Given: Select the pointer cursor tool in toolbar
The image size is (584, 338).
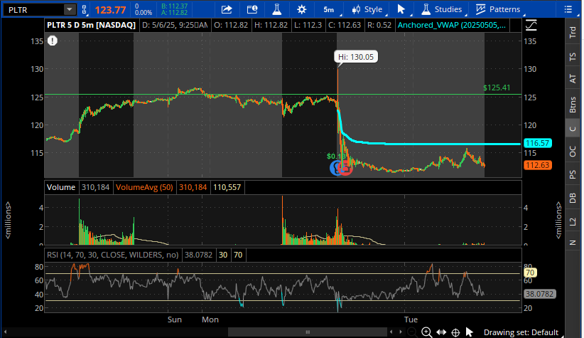Looking at the screenshot, I should (401, 9).
